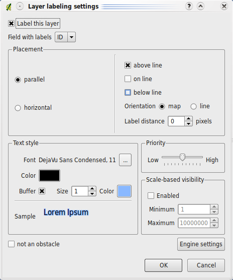Enable the on line placement checkbox

coord(128,79)
